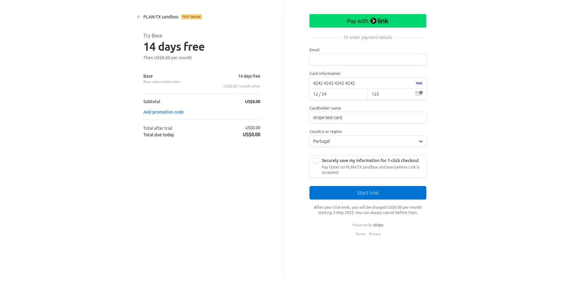Click the Cardholder name field
The width and height of the screenshot is (570, 283).
(x=368, y=118)
